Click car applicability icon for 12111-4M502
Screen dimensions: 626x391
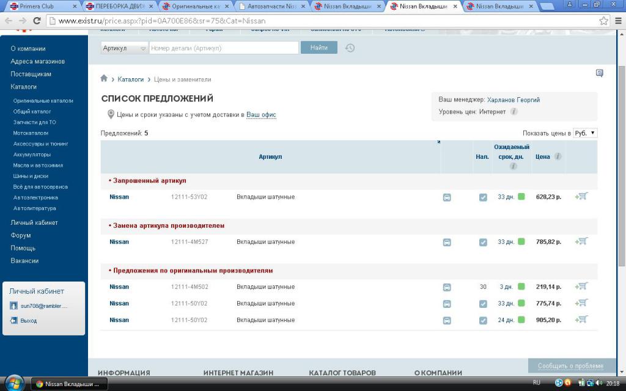[447, 287]
